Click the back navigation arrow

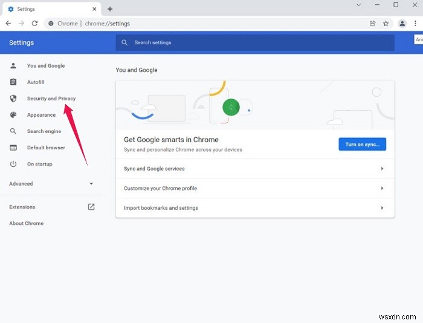coord(8,24)
